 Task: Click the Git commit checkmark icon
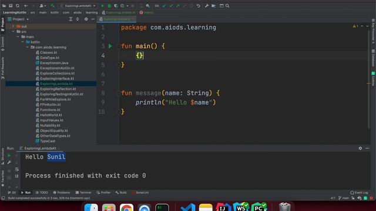coord(171,6)
